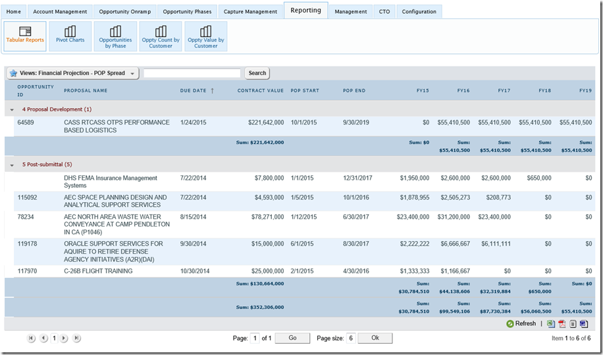
Task: Click the green Refresh icon
Action: click(510, 324)
